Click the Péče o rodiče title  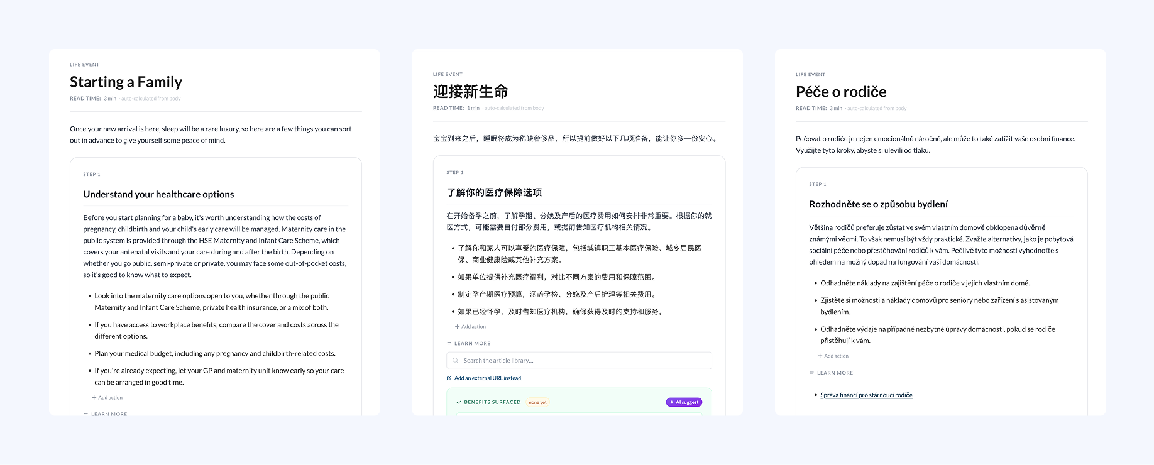(841, 92)
